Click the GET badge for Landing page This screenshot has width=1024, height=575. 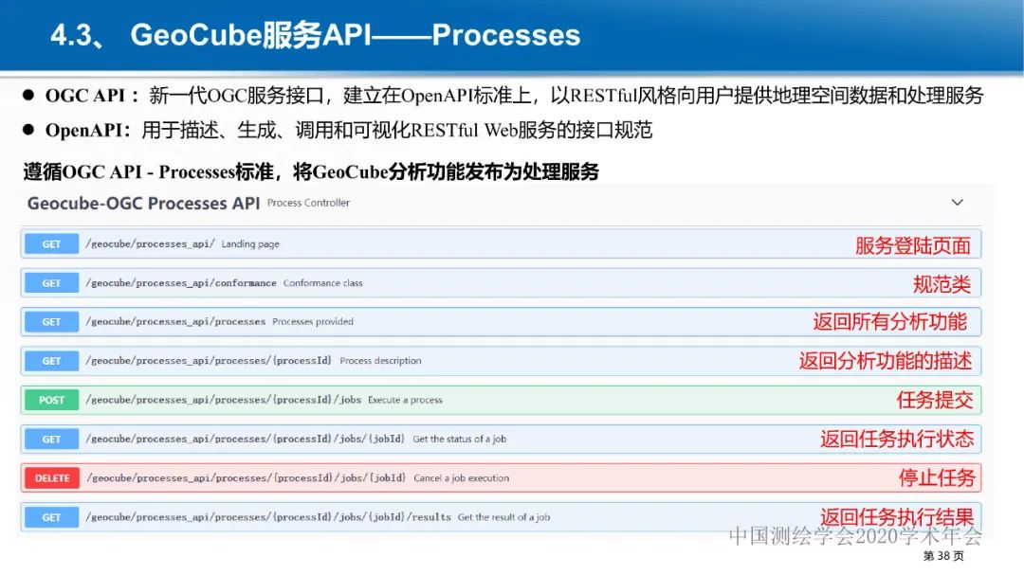click(51, 244)
